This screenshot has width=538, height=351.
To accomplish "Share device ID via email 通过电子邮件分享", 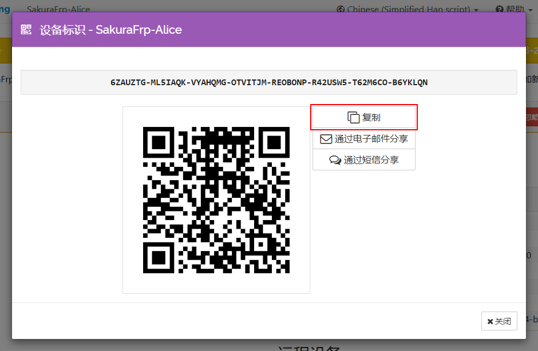I will [363, 139].
